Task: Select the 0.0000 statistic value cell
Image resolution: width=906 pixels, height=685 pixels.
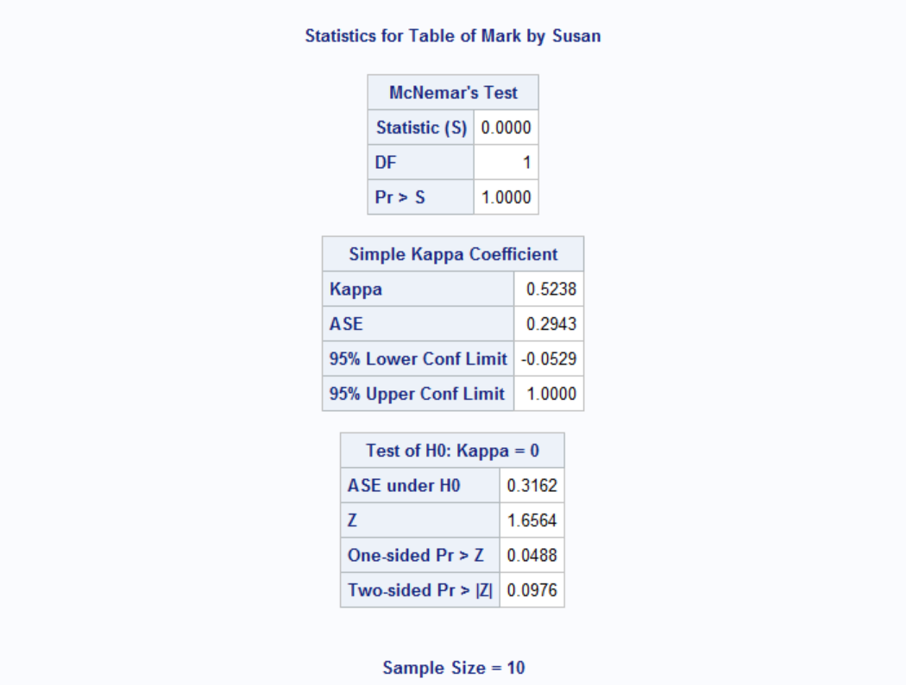Action: tap(506, 128)
